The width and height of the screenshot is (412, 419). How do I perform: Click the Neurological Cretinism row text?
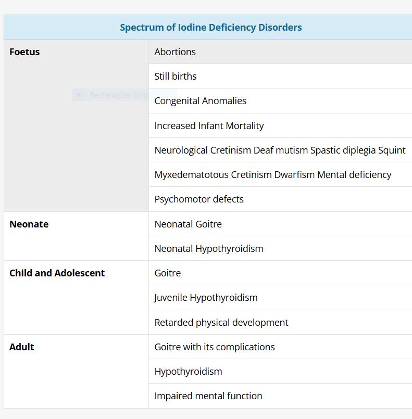pyautogui.click(x=280, y=150)
